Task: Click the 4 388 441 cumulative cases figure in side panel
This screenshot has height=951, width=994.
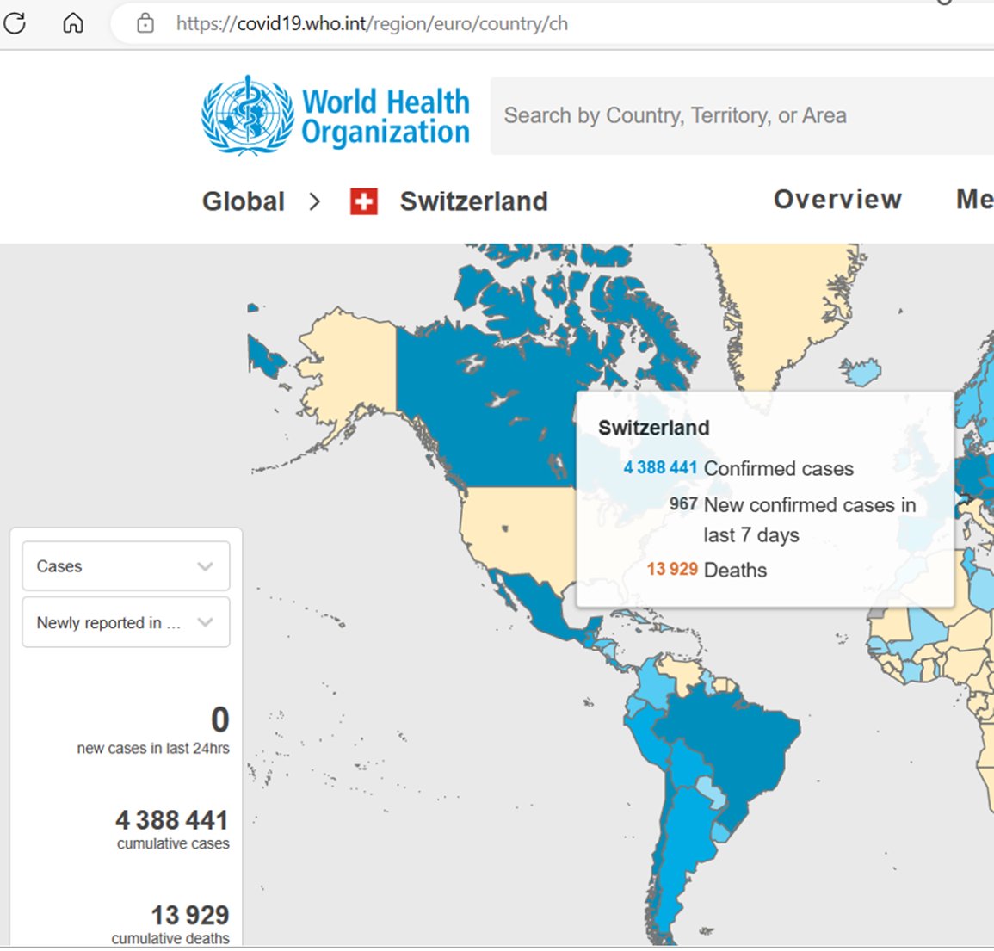Action: click(x=172, y=820)
